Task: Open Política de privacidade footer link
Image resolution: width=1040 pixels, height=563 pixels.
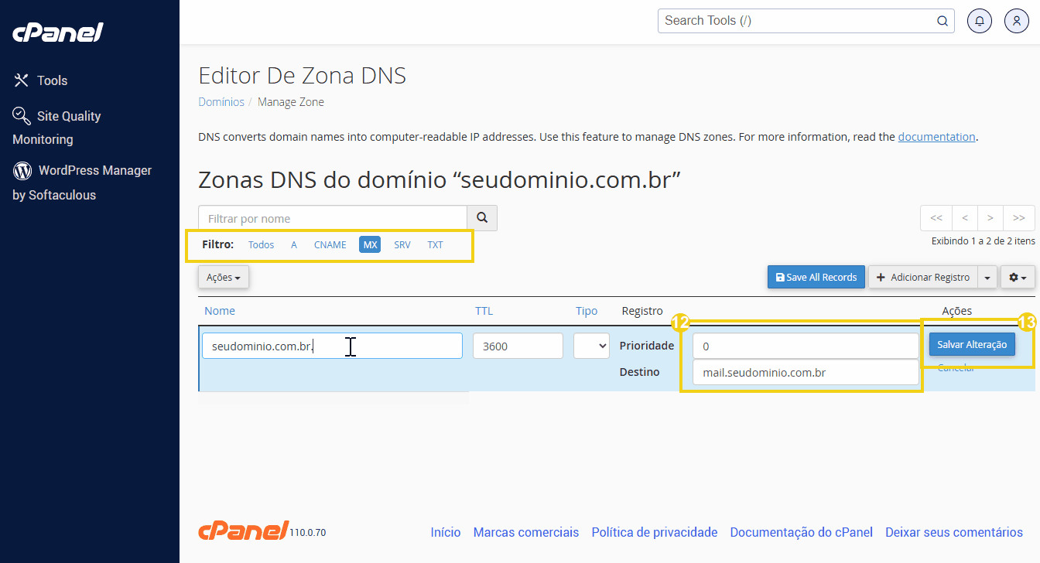Action: point(655,532)
